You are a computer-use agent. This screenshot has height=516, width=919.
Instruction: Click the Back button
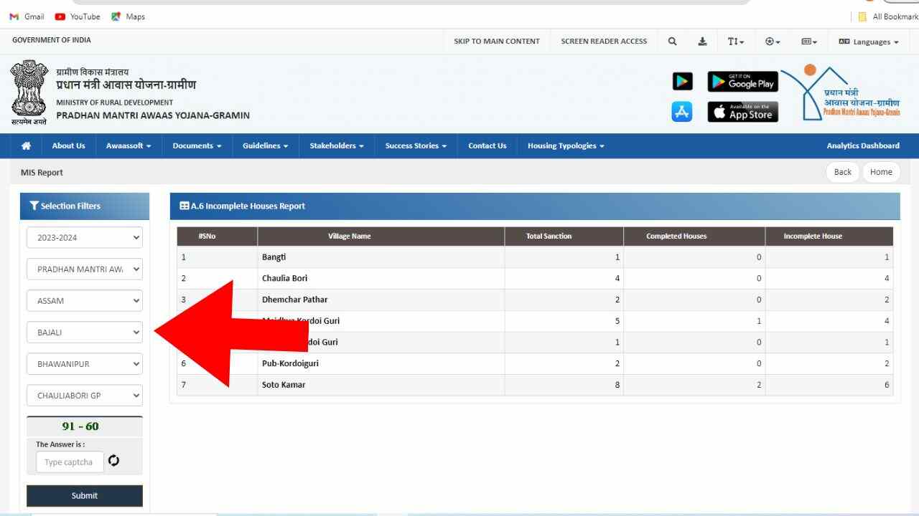(843, 172)
